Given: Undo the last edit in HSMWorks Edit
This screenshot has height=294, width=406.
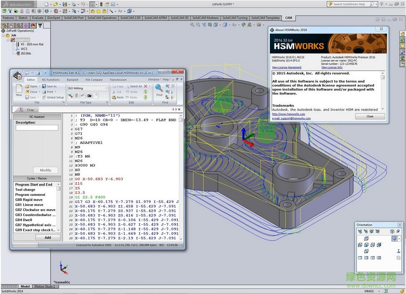Looking at the screenshot, I should tap(135, 92).
